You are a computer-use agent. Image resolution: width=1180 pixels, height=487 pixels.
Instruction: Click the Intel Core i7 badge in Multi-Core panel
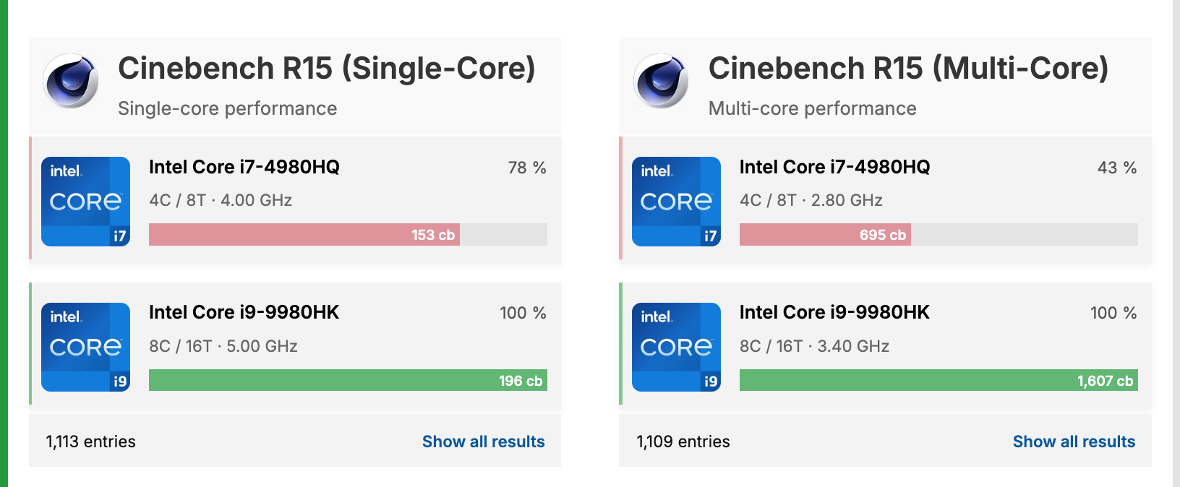(676, 202)
